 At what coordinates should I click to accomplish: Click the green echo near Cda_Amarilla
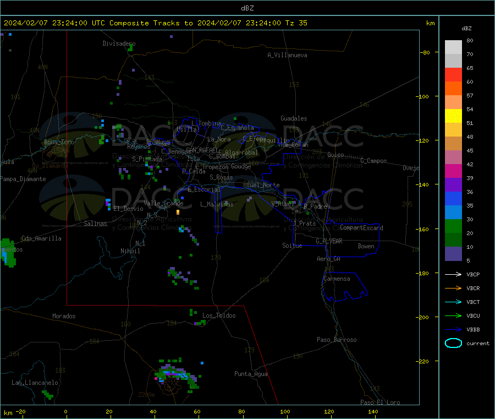(8, 253)
